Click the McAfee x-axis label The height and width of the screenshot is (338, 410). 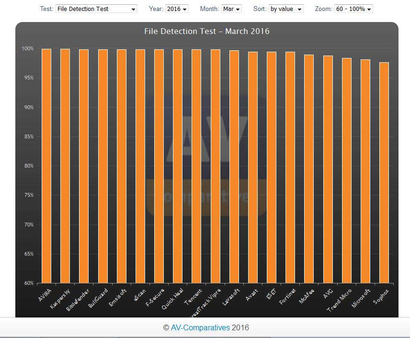[x=307, y=296]
